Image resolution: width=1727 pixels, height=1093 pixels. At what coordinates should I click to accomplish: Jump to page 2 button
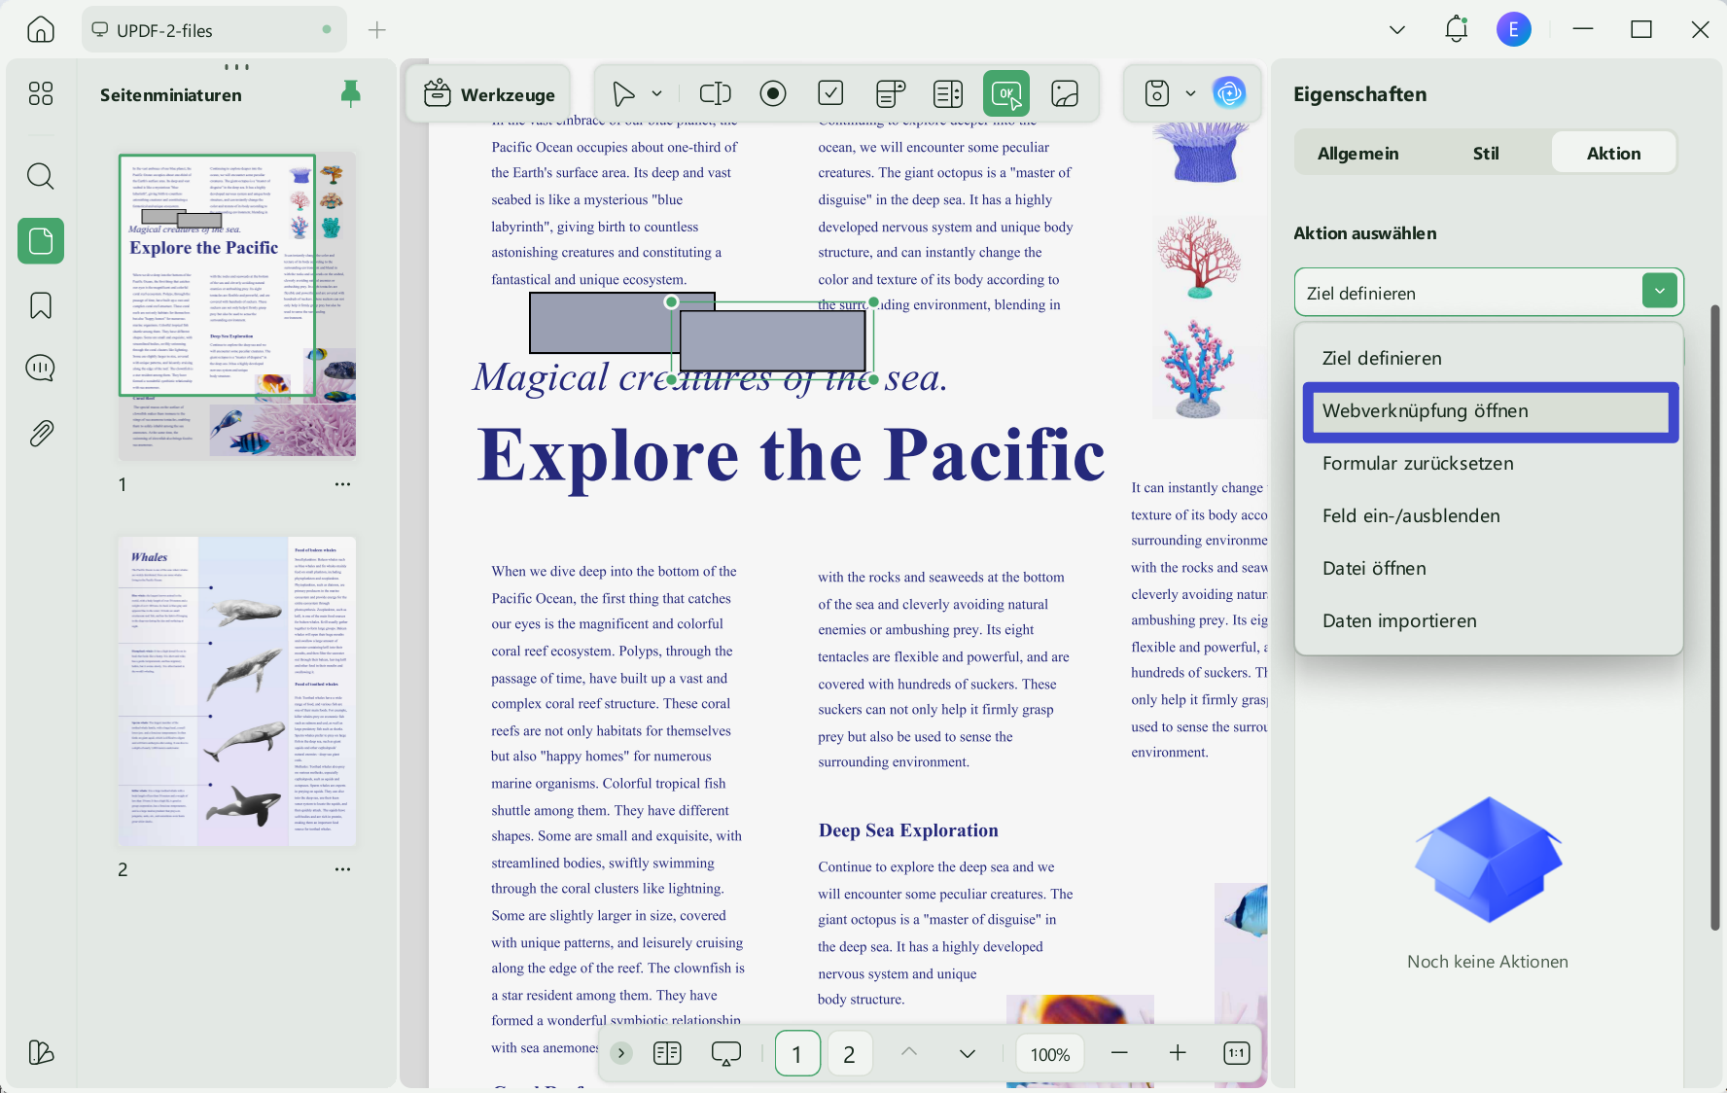tap(849, 1054)
